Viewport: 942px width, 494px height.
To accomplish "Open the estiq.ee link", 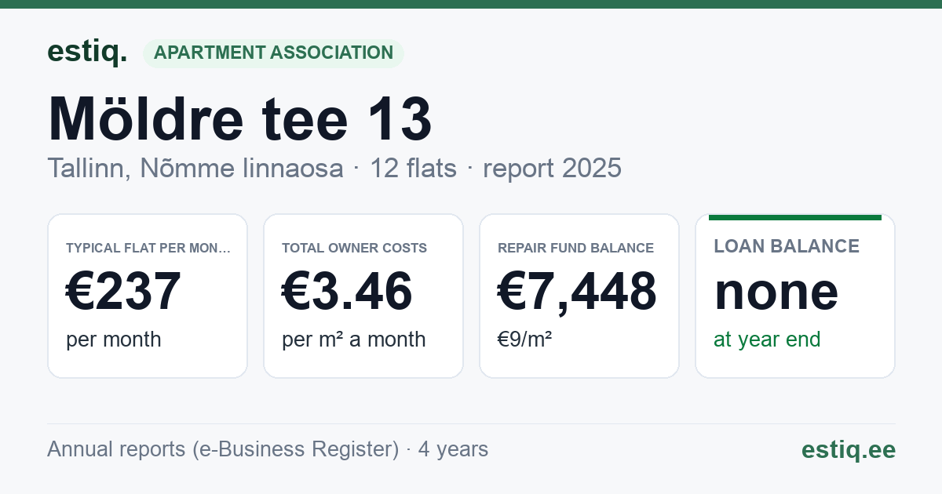I will click(849, 449).
